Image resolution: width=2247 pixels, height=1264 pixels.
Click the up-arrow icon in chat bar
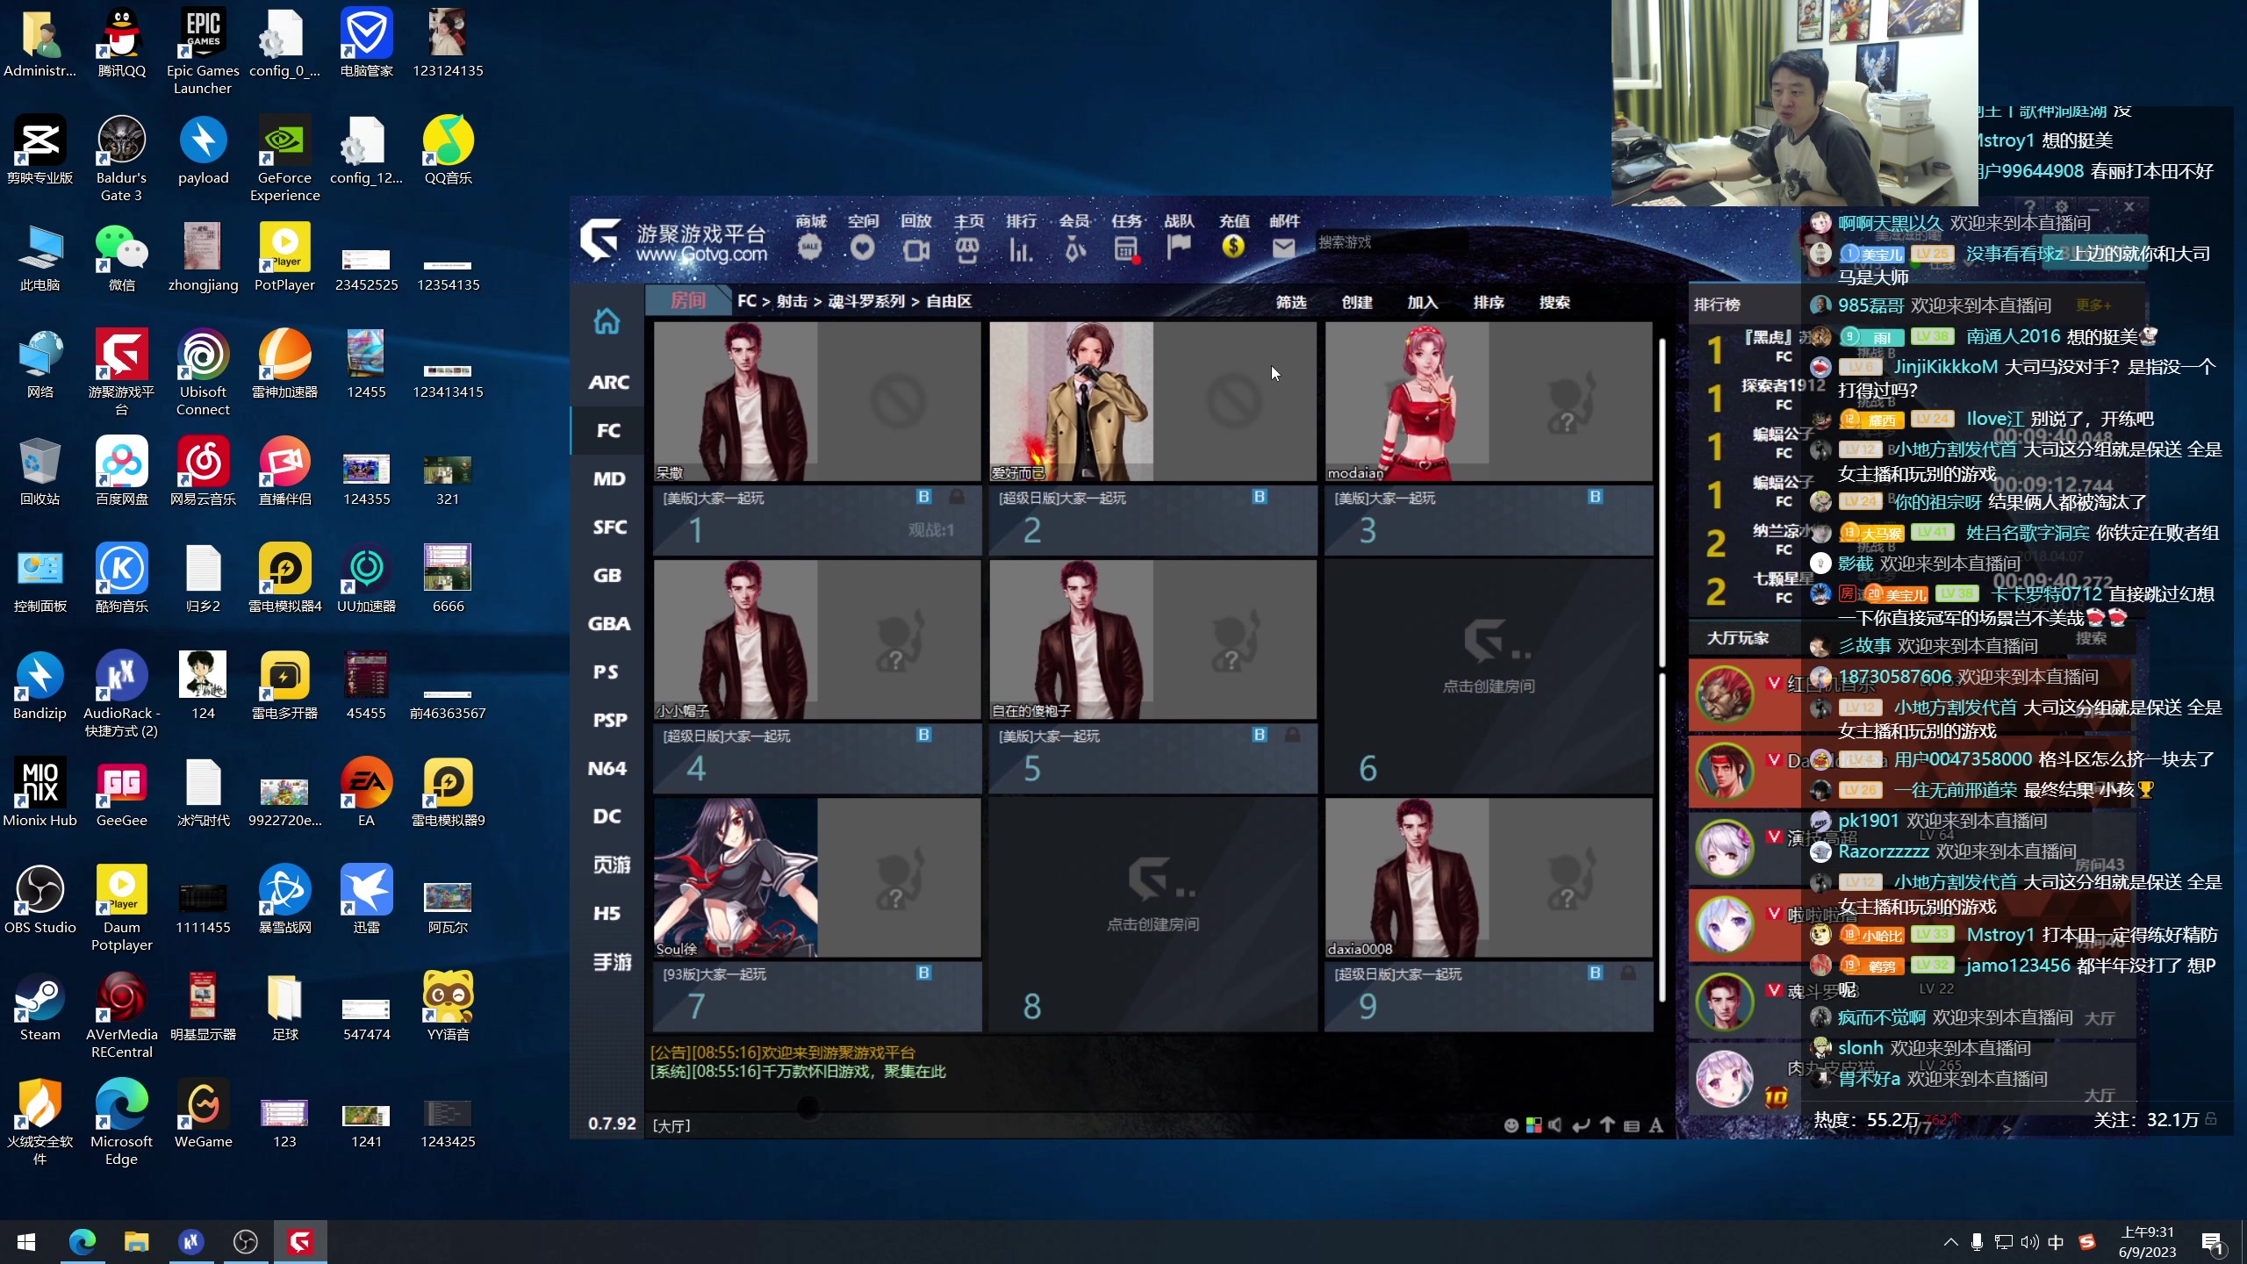pos(1607,1125)
